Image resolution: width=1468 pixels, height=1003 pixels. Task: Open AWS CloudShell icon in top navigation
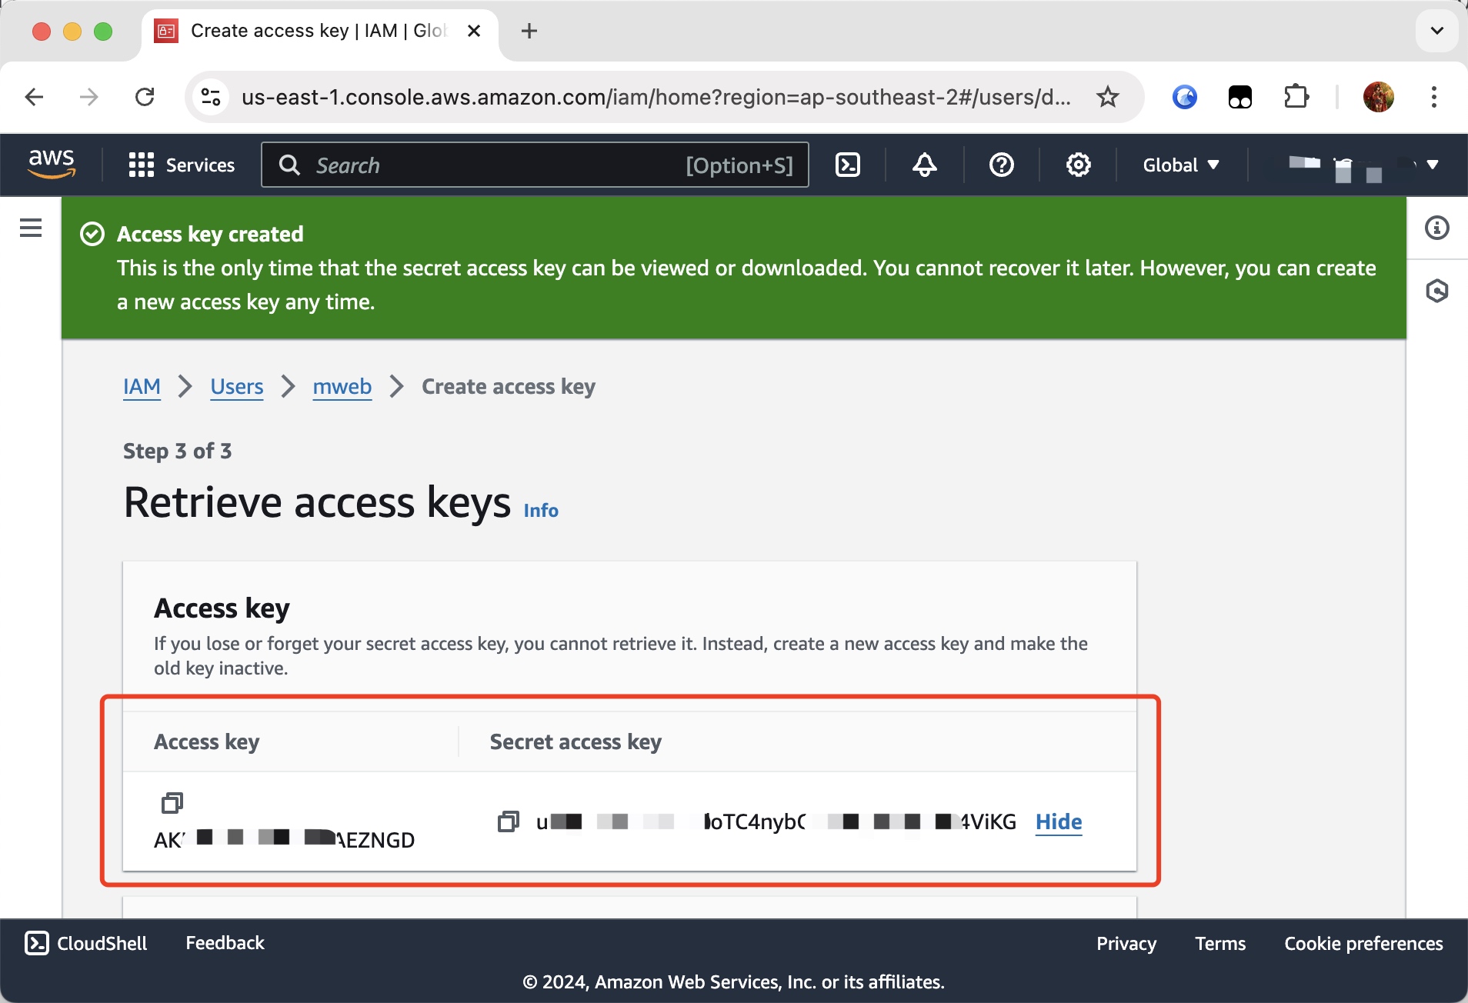click(x=848, y=165)
